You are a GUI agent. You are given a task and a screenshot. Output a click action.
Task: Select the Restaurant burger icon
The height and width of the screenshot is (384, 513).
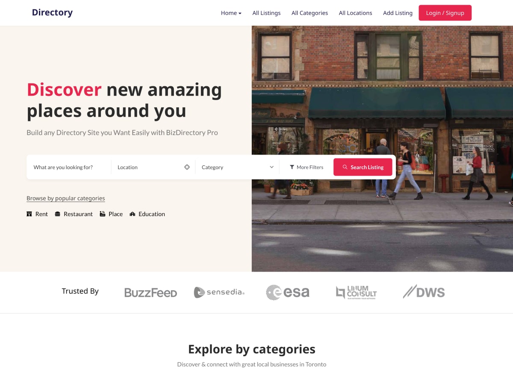[58, 214]
